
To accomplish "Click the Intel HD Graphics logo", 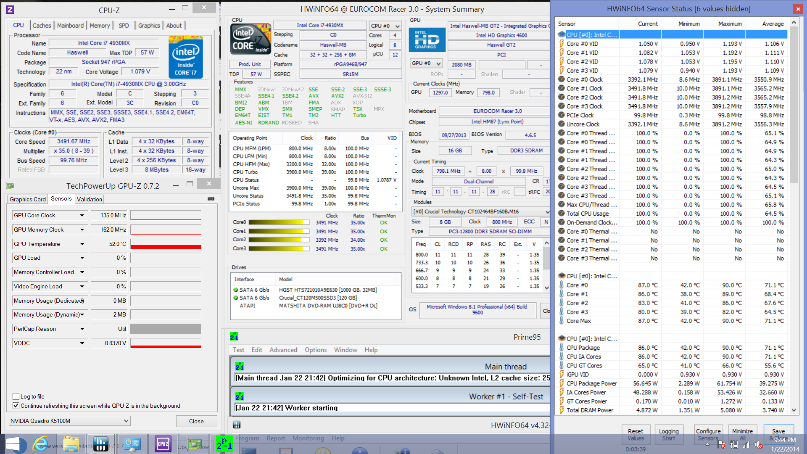I will click(427, 40).
